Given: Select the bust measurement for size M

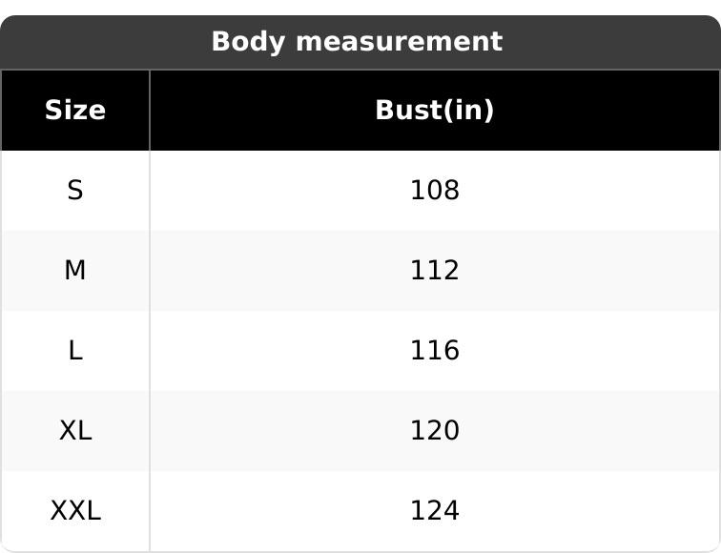Looking at the screenshot, I should 434,271.
